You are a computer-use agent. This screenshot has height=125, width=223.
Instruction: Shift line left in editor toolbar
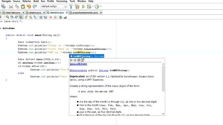point(41,17)
